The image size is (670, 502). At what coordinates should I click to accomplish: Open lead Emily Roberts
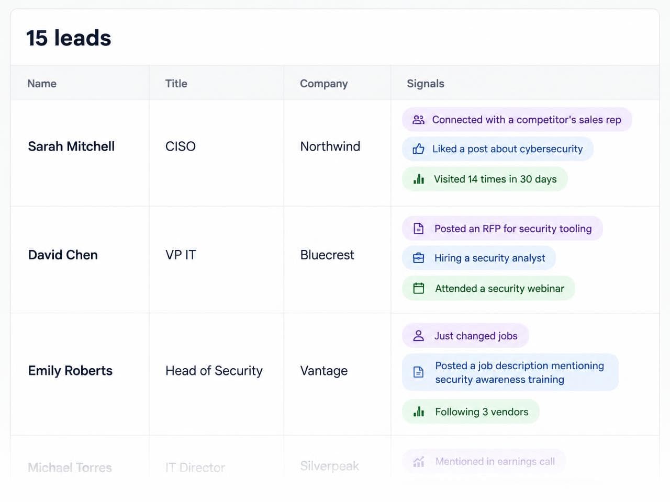pyautogui.click(x=70, y=371)
